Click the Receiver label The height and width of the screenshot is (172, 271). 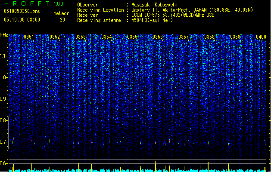[x=87, y=15]
